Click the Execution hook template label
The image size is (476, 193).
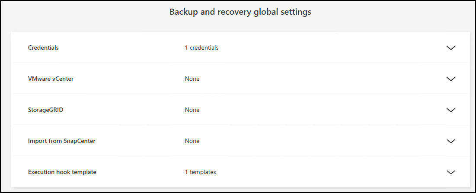(62, 172)
